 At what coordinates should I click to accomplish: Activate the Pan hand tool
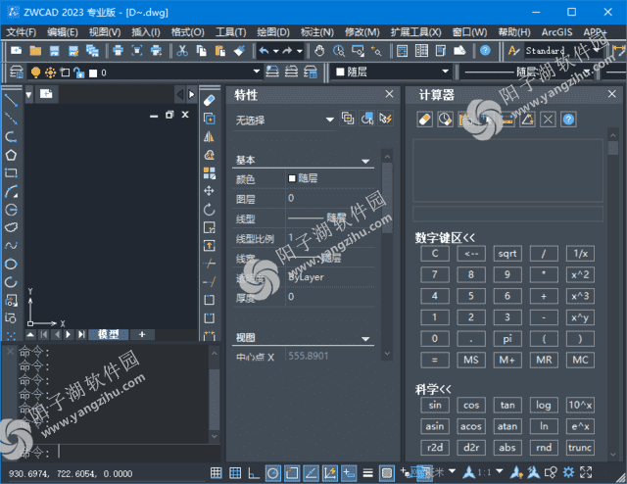(319, 51)
